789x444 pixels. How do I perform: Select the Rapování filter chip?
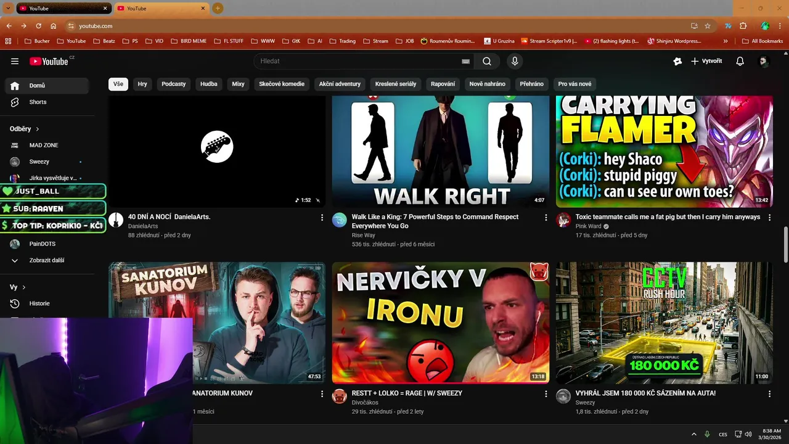(443, 84)
